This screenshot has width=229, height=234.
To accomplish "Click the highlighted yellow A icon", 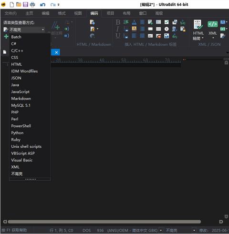I will tap(134, 29).
